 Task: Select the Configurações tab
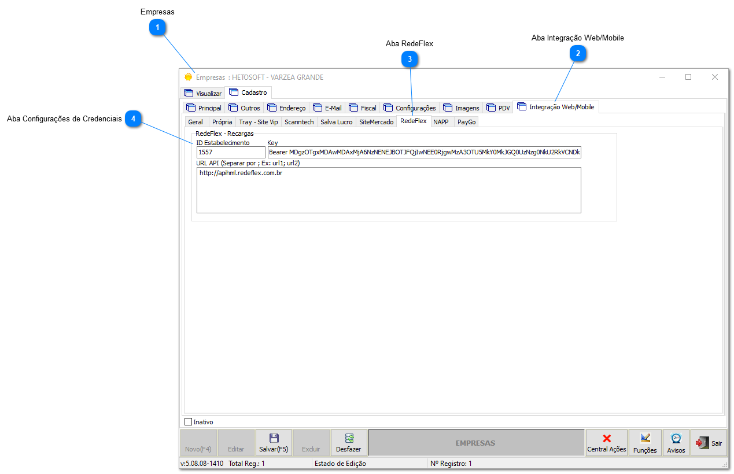[x=410, y=108]
